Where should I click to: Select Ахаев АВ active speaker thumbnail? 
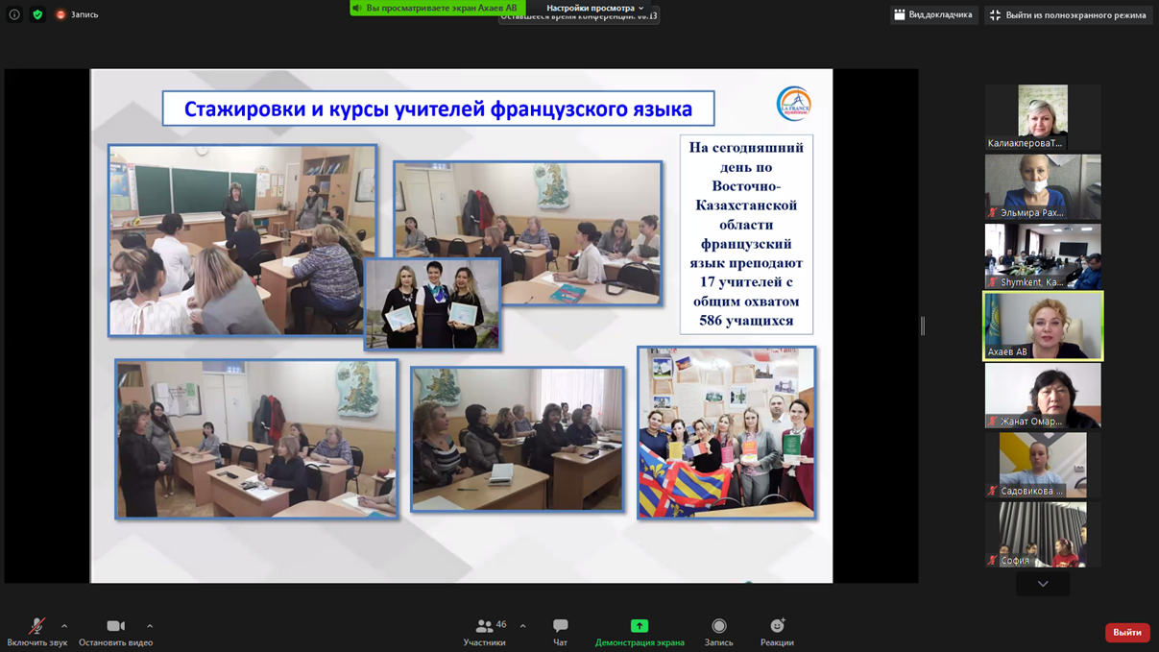tap(1043, 326)
